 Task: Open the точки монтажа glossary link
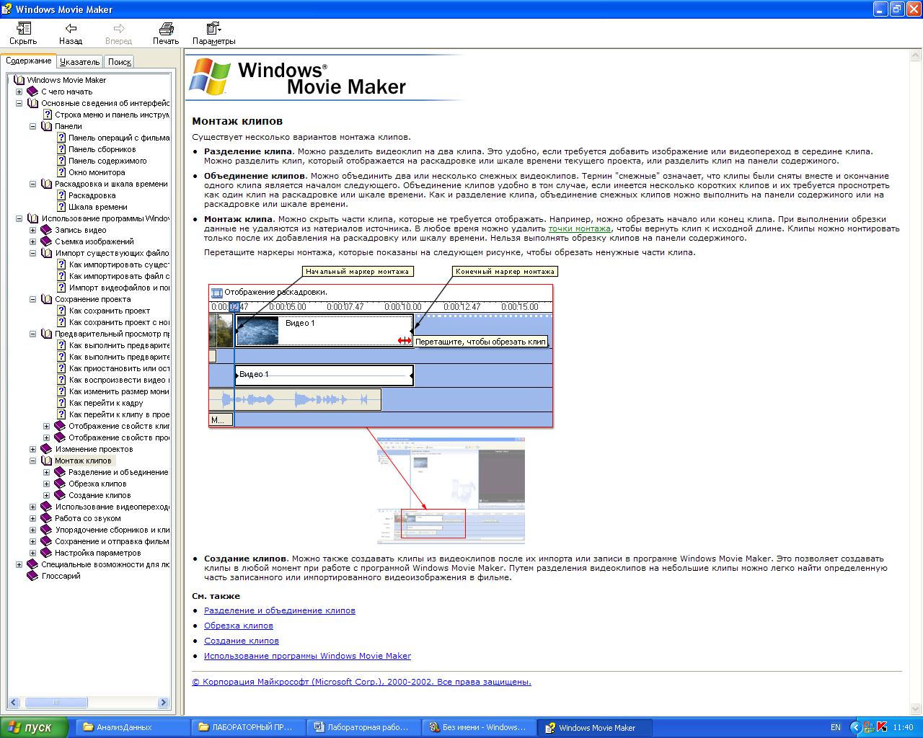pyautogui.click(x=579, y=228)
